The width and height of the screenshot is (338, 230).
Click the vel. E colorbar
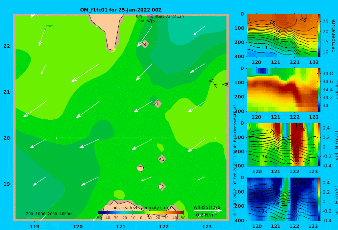(x=319, y=199)
